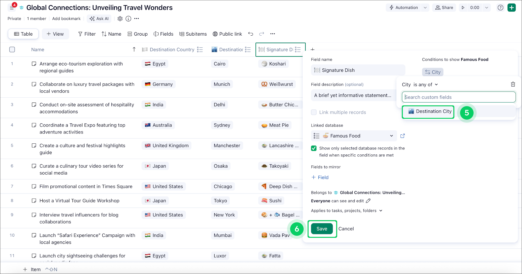Screen dimensions: 522x274
Task: Click the undo arrow icon
Action: 251,34
